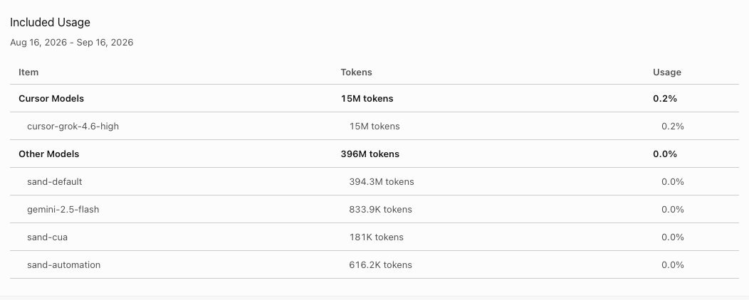
Task: Click the 396M tokens total value
Action: [370, 154]
